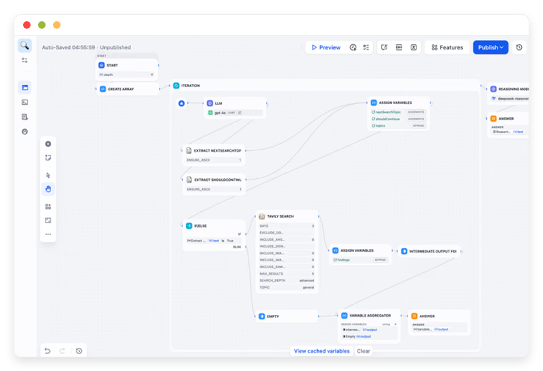Click View cached variables
Viewport: 543px width, 371px height.
tap(321, 351)
